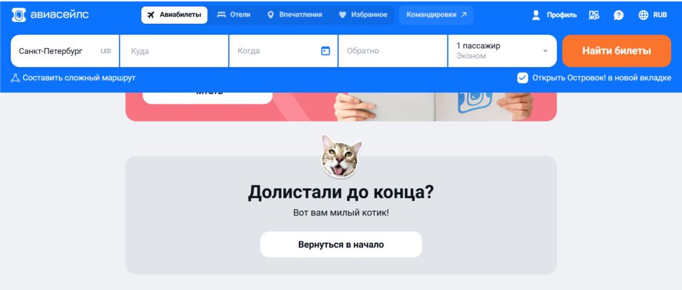Click the Вернуться в начало button
The image size is (682, 290).
341,244
